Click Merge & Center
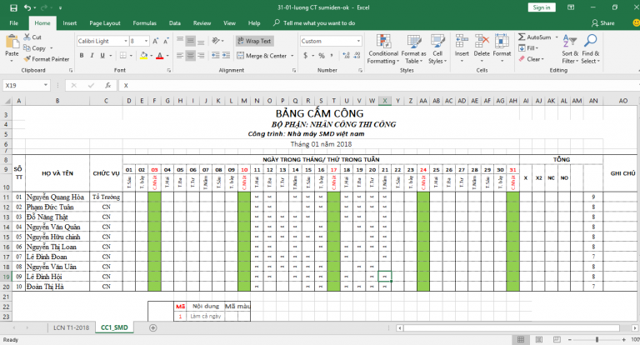640x345 pixels. tap(262, 56)
